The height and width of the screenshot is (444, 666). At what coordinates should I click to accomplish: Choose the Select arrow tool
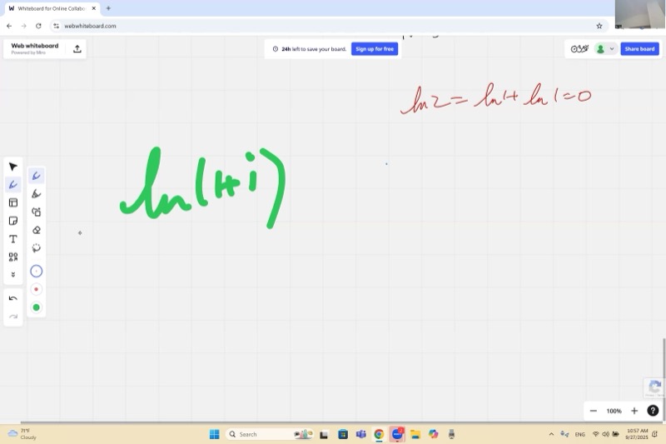(x=13, y=167)
